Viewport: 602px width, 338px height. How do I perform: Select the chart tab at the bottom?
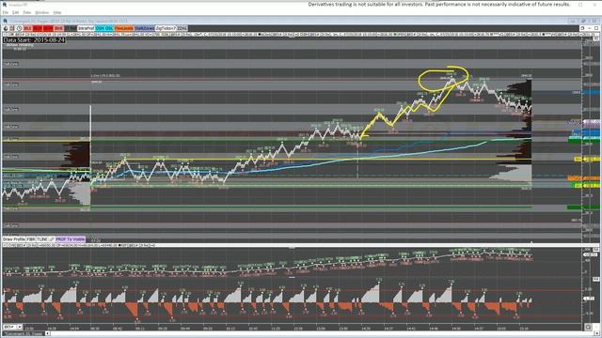pyautogui.click(x=24, y=334)
